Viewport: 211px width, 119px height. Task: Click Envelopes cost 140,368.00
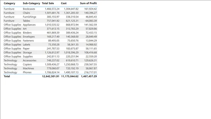pyautogui.click(x=72, y=37)
